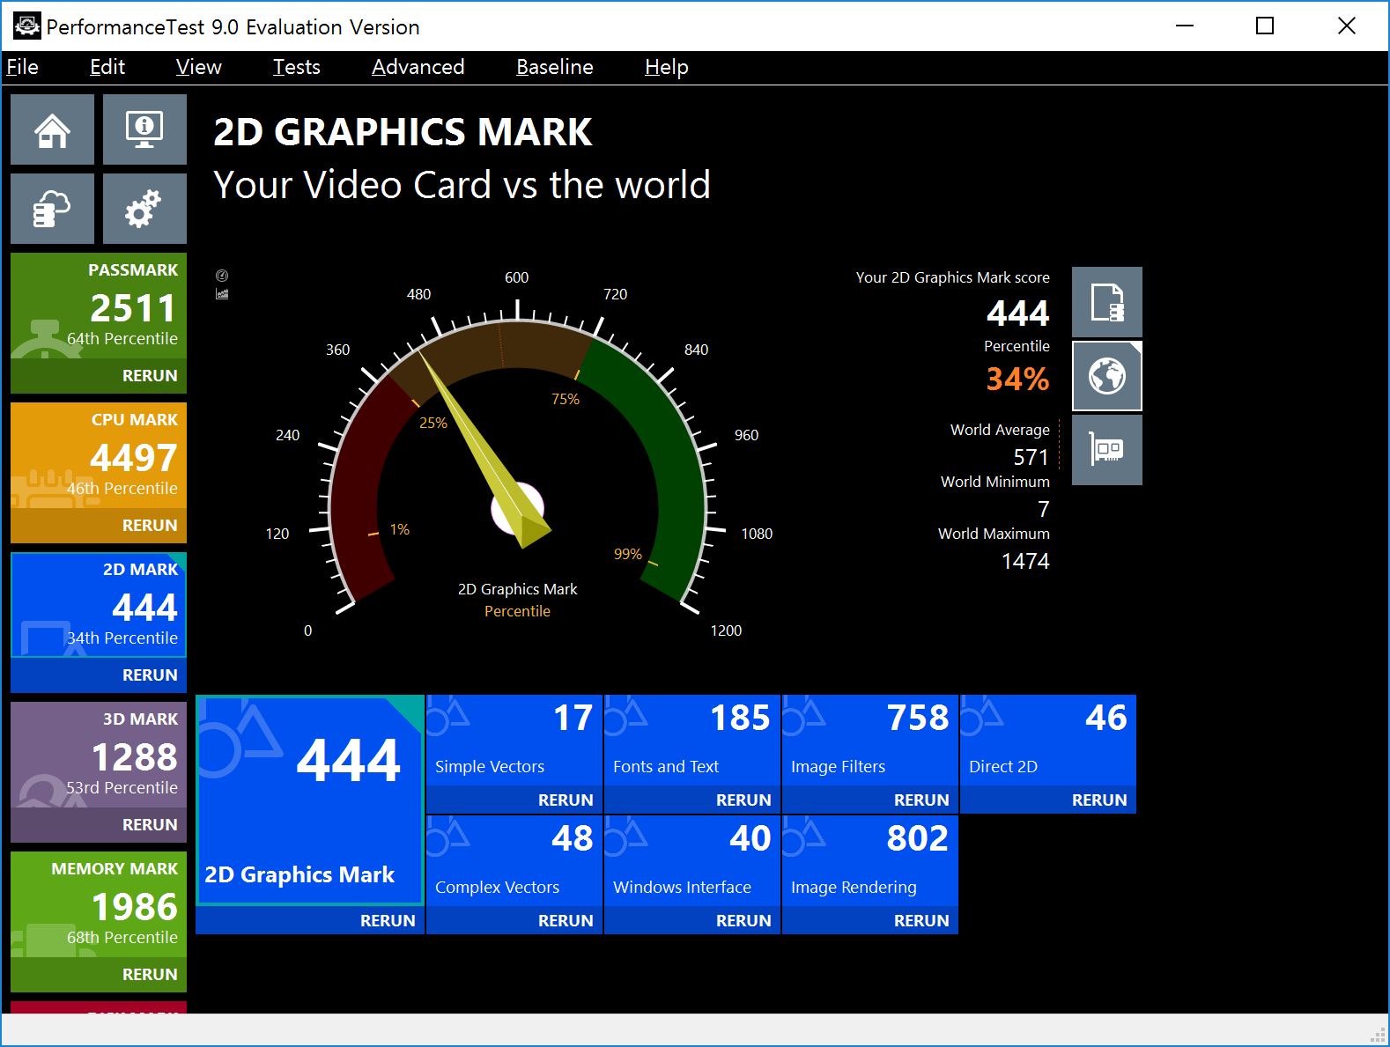Open the manage baselines cloud icon

52,209
